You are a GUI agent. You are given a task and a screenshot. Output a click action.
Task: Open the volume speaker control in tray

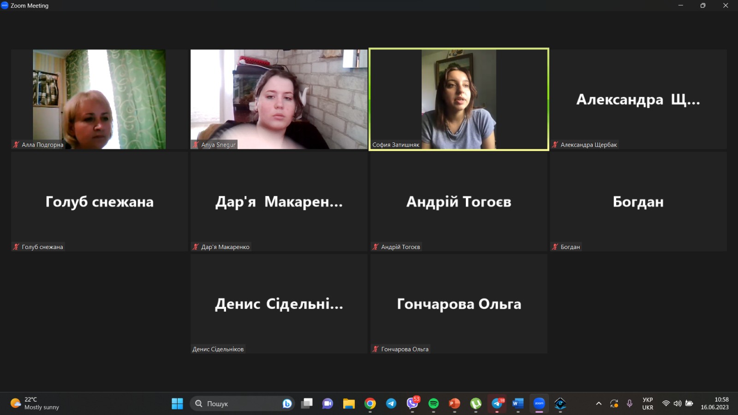pyautogui.click(x=678, y=403)
